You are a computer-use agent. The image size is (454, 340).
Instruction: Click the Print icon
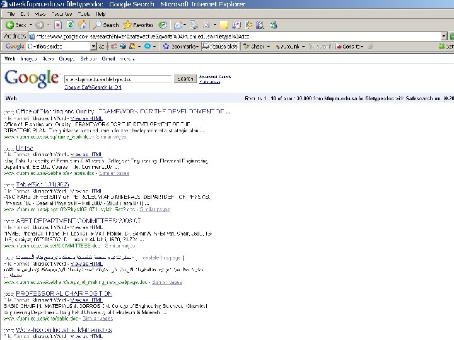tap(194, 25)
